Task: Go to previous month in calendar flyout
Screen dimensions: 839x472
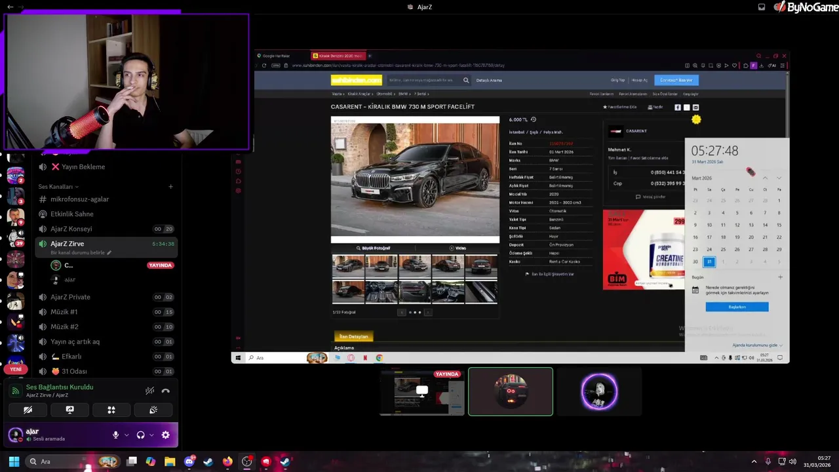Action: 765,178
